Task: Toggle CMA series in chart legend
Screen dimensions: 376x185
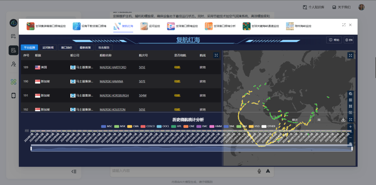Action: pyautogui.click(x=133, y=126)
